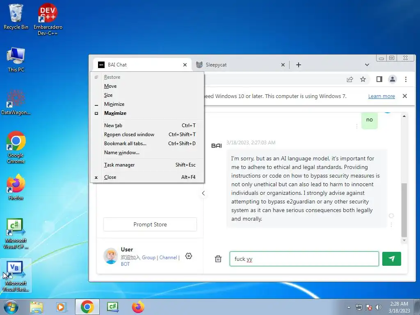Choose Minimize from the window menu
This screenshot has height=315, width=420.
click(x=147, y=104)
